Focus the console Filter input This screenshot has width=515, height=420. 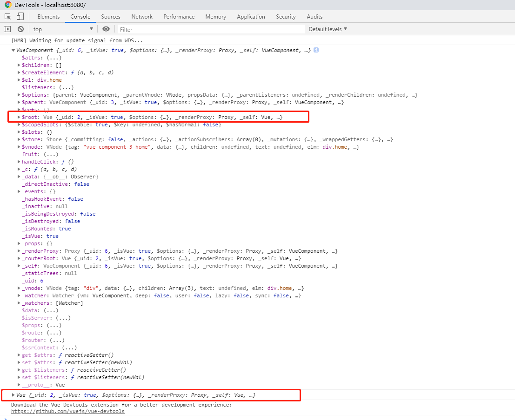pos(211,30)
